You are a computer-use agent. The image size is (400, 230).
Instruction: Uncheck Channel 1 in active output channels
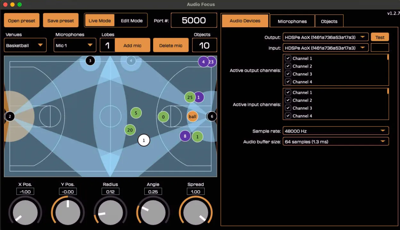tap(288, 58)
